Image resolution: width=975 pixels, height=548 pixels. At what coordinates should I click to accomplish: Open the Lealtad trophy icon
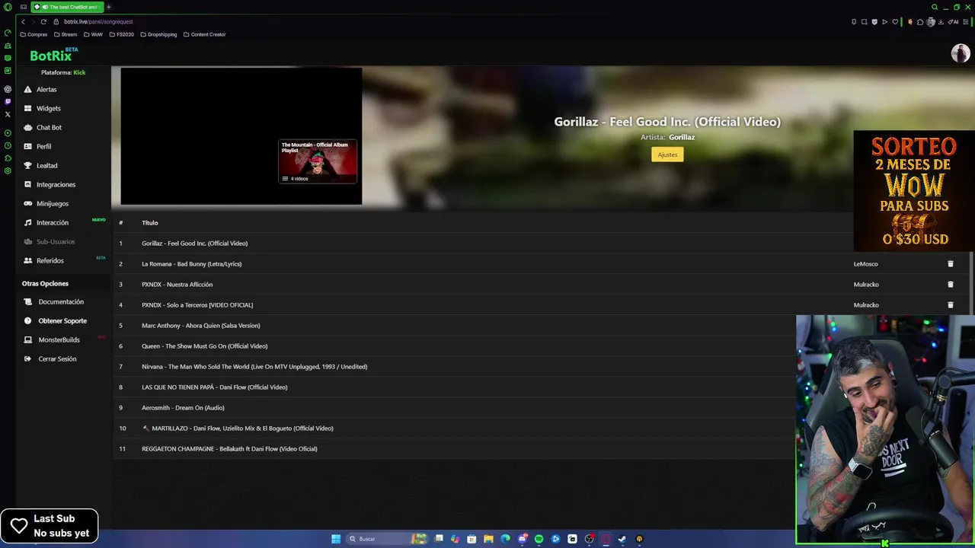coord(27,165)
